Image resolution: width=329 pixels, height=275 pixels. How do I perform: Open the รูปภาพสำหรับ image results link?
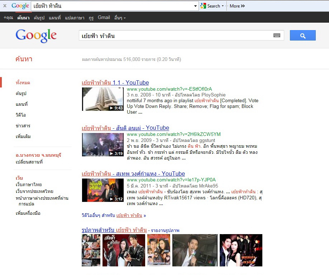pyautogui.click(x=114, y=230)
